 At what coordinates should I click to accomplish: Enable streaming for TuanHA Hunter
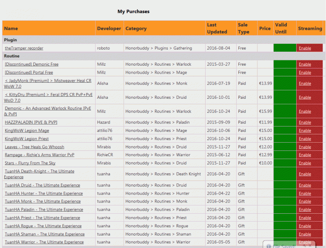tap(305, 193)
